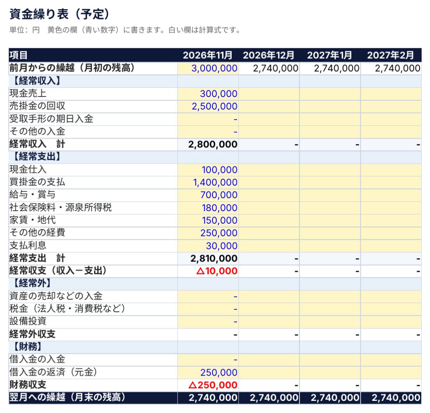This screenshot has width=430, height=413.
Task: Select the 財務収支 row label
Action: (x=28, y=385)
